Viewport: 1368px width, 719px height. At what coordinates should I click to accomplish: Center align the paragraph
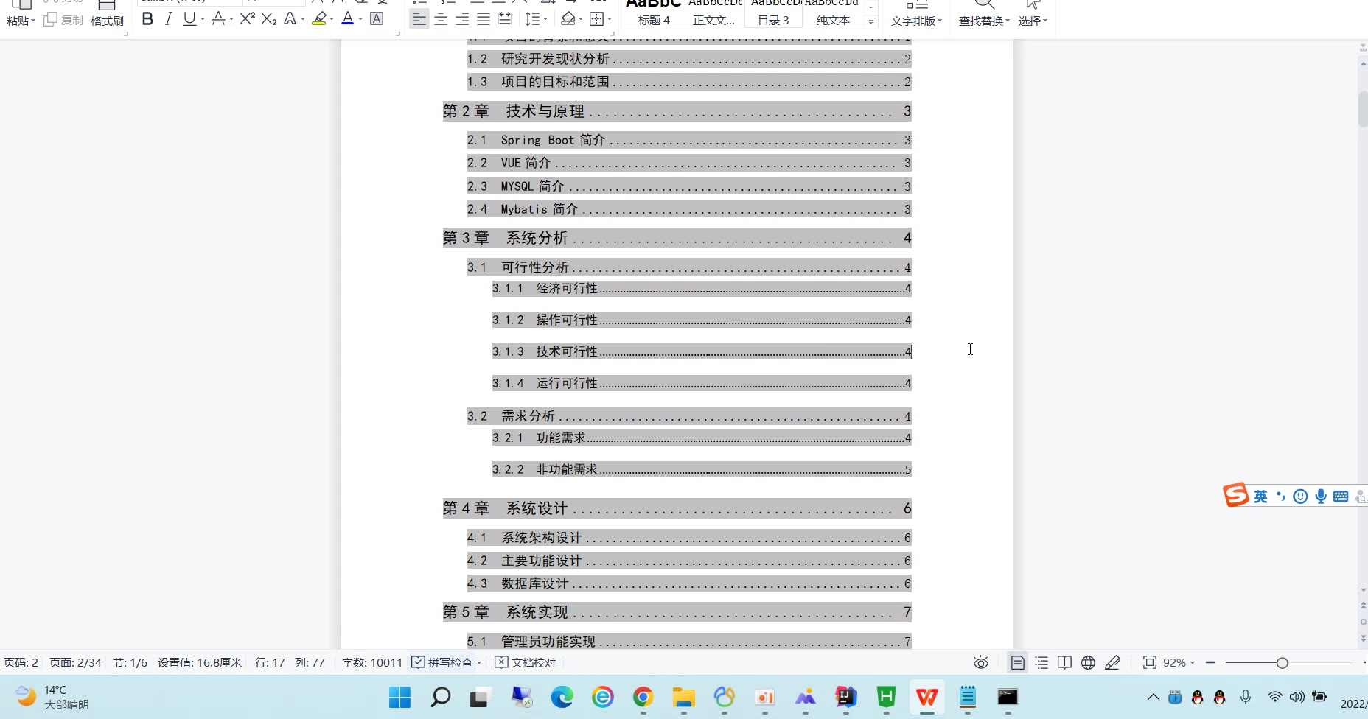[441, 19]
